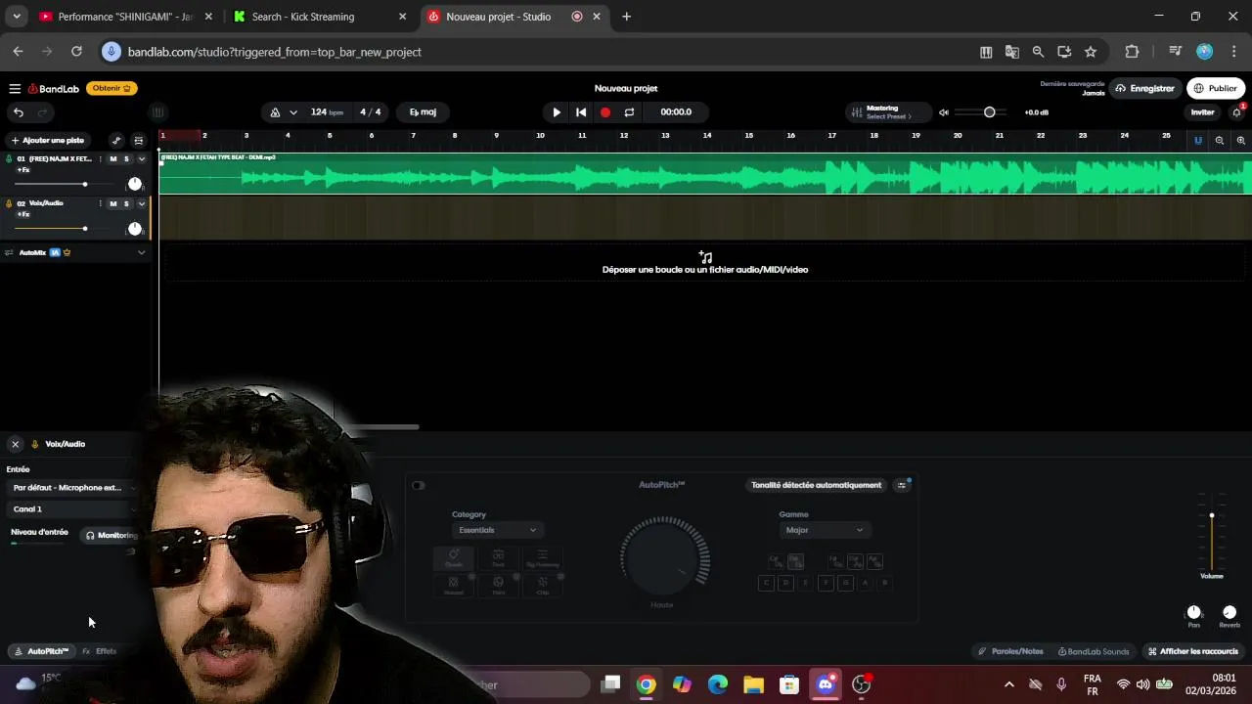
Task: Change the 4 / 4 time signature
Action: tap(371, 112)
